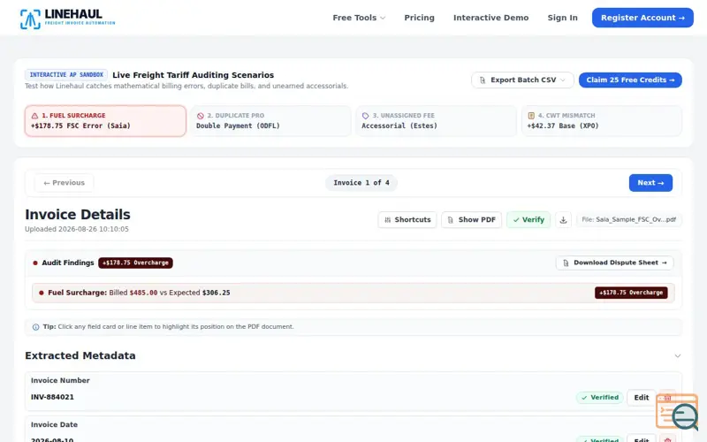This screenshot has height=442, width=707.
Task: Collapse the Extracted Metadata section chevron
Action: coord(677,356)
